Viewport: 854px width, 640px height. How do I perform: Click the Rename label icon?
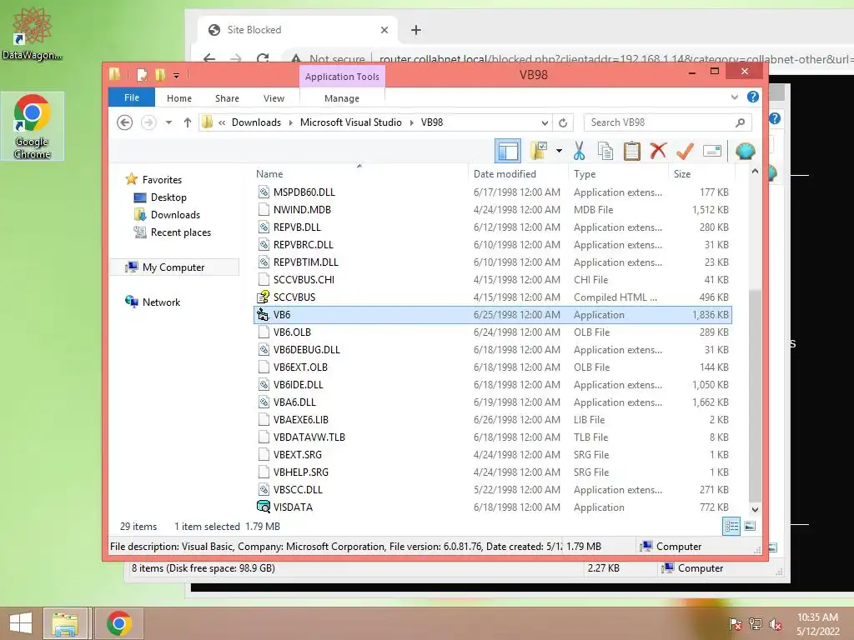pyautogui.click(x=712, y=151)
